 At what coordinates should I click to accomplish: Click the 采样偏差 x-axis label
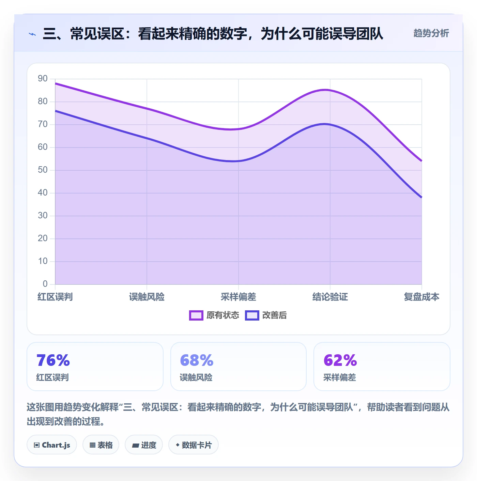click(x=238, y=297)
